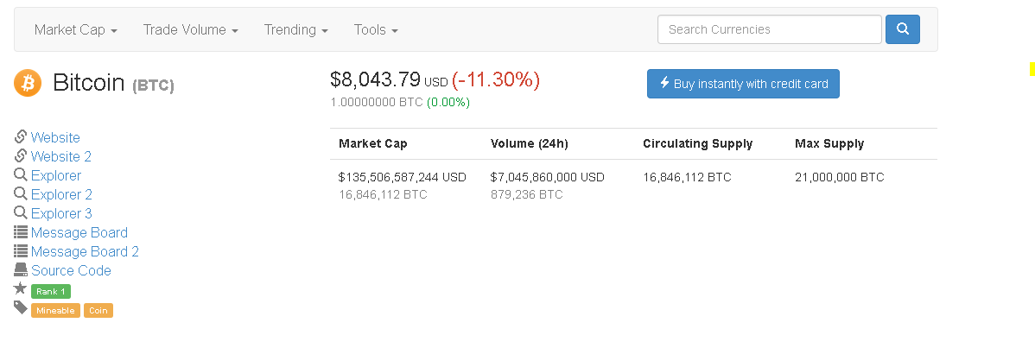Click the list icon beside Message Board

point(21,231)
